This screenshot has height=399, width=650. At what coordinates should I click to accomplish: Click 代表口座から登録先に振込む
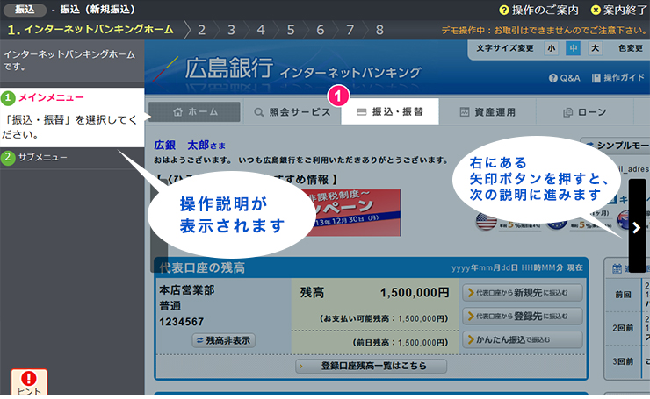[x=523, y=317]
